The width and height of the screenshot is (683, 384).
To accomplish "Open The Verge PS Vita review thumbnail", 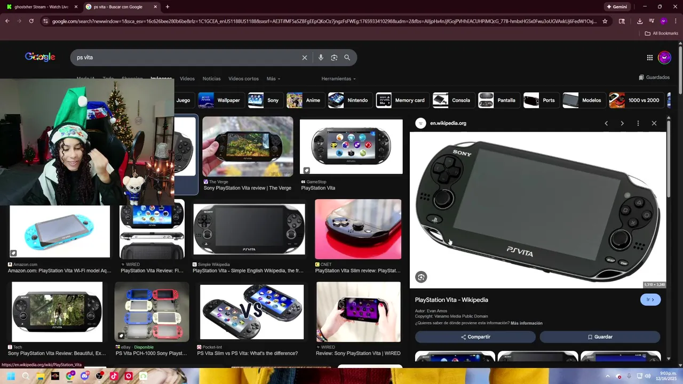I will tap(248, 147).
